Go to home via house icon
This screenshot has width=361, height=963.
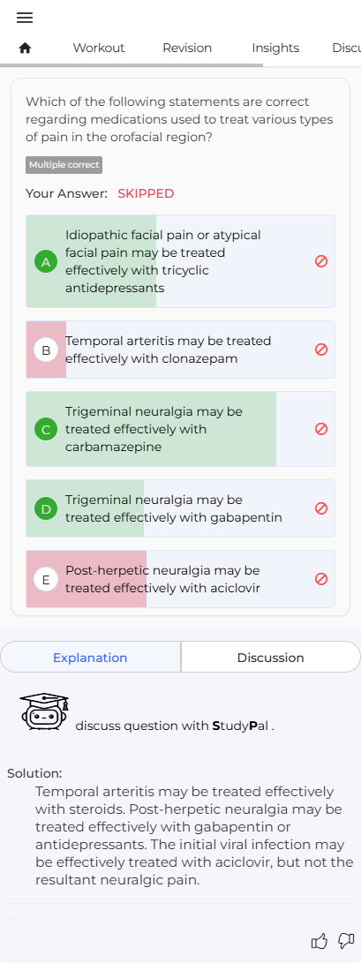[x=25, y=48]
